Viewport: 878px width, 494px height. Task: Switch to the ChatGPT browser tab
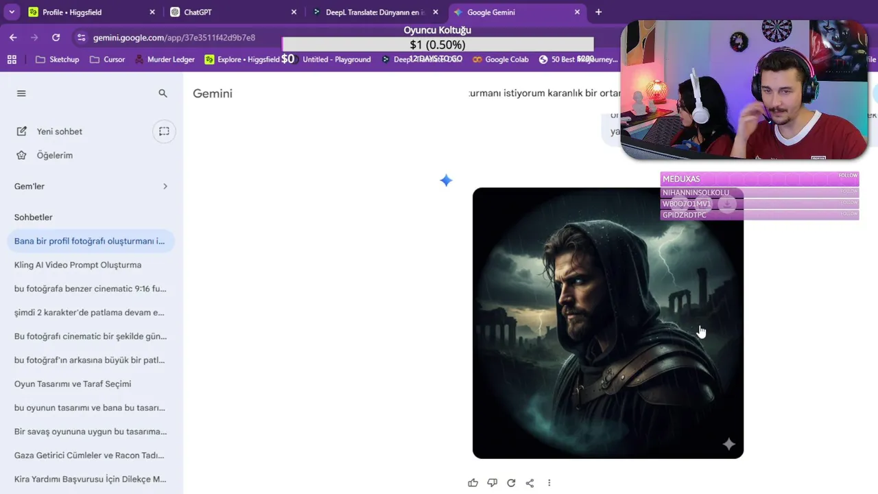(x=233, y=12)
